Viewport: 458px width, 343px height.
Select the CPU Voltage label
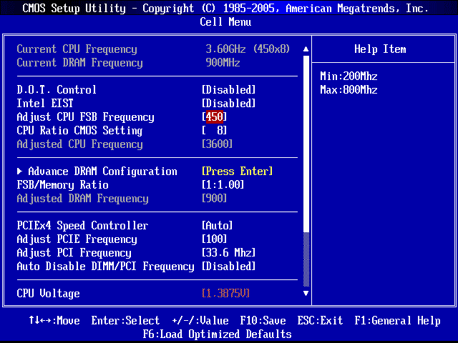pyautogui.click(x=48, y=294)
